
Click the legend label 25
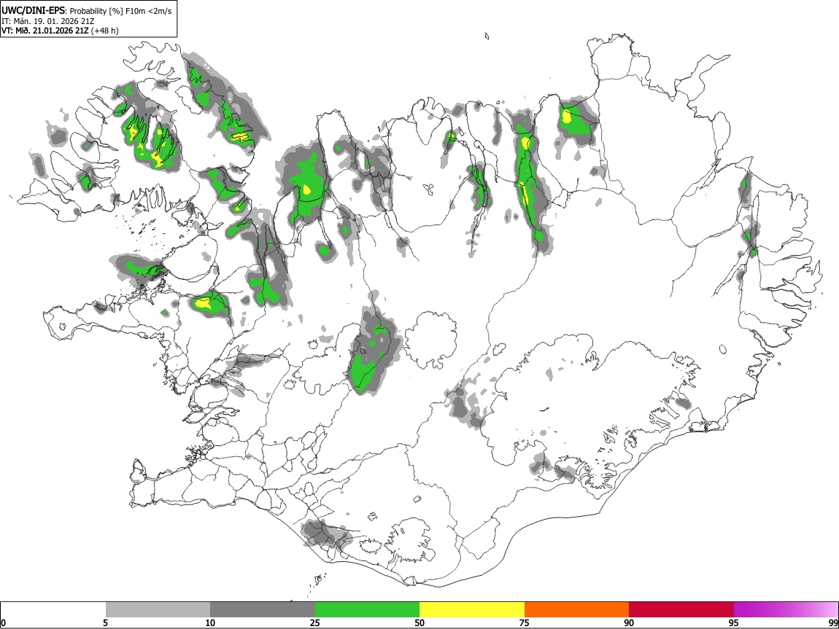(x=315, y=622)
